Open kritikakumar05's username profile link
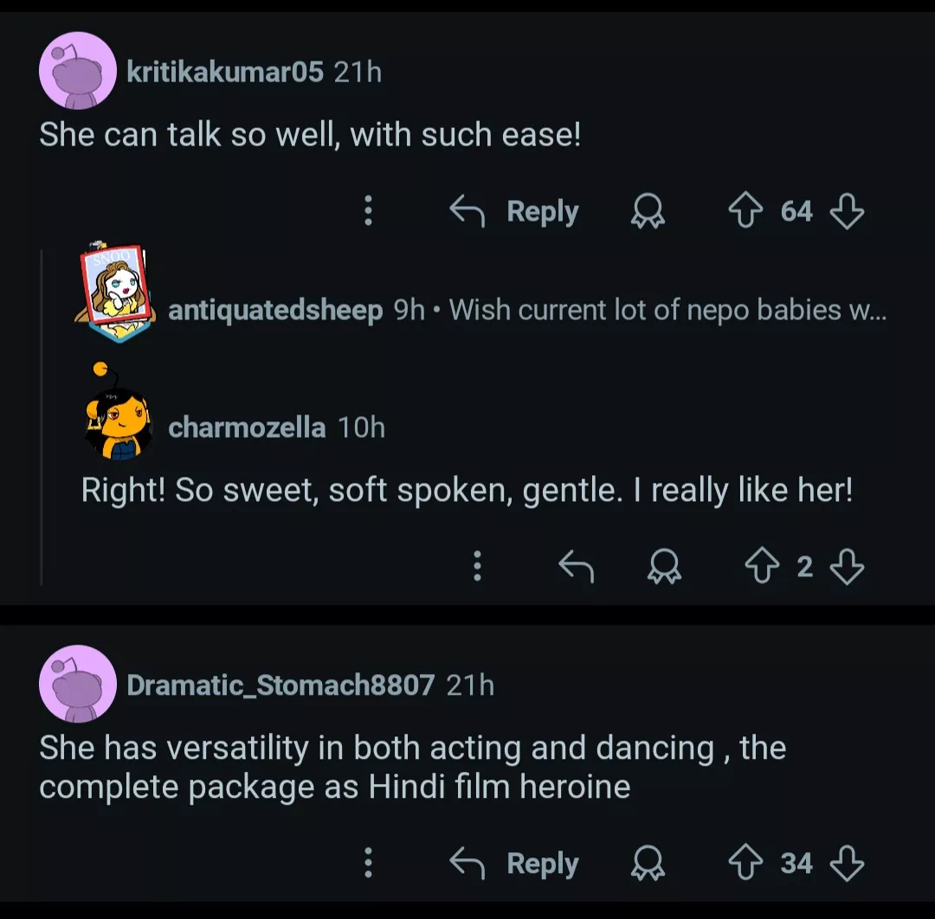935x919 pixels. pyautogui.click(x=225, y=72)
